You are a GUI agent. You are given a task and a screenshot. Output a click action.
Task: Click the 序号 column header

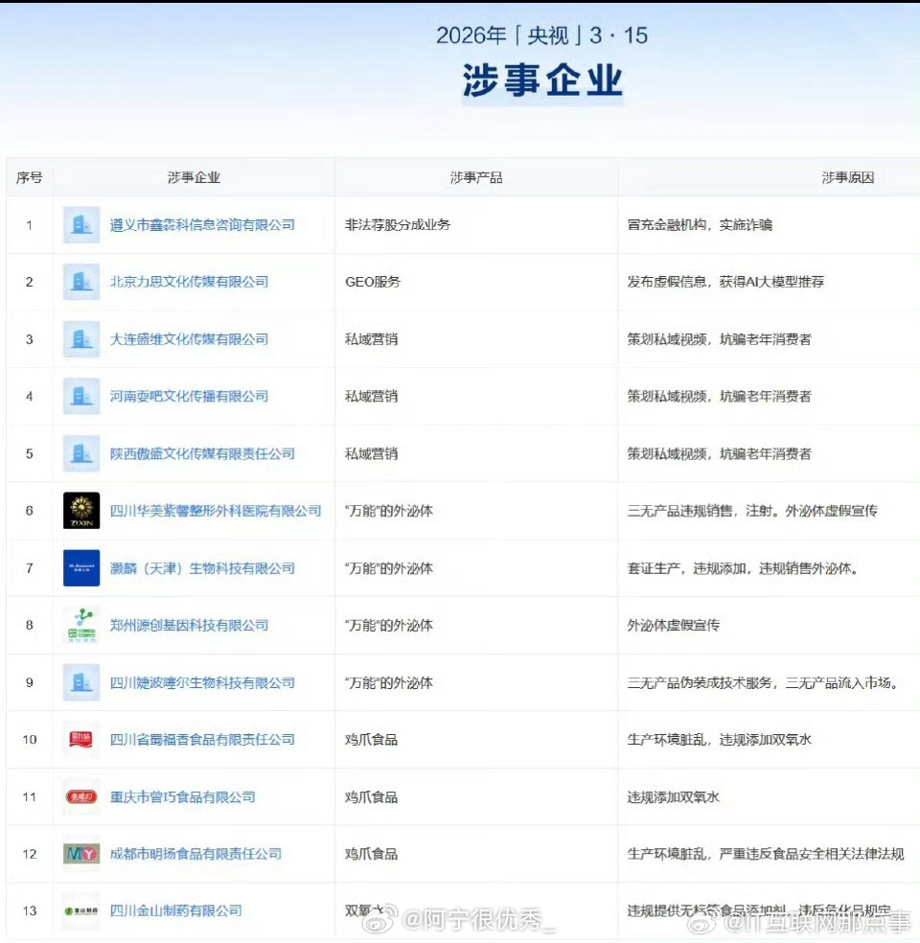[30, 176]
